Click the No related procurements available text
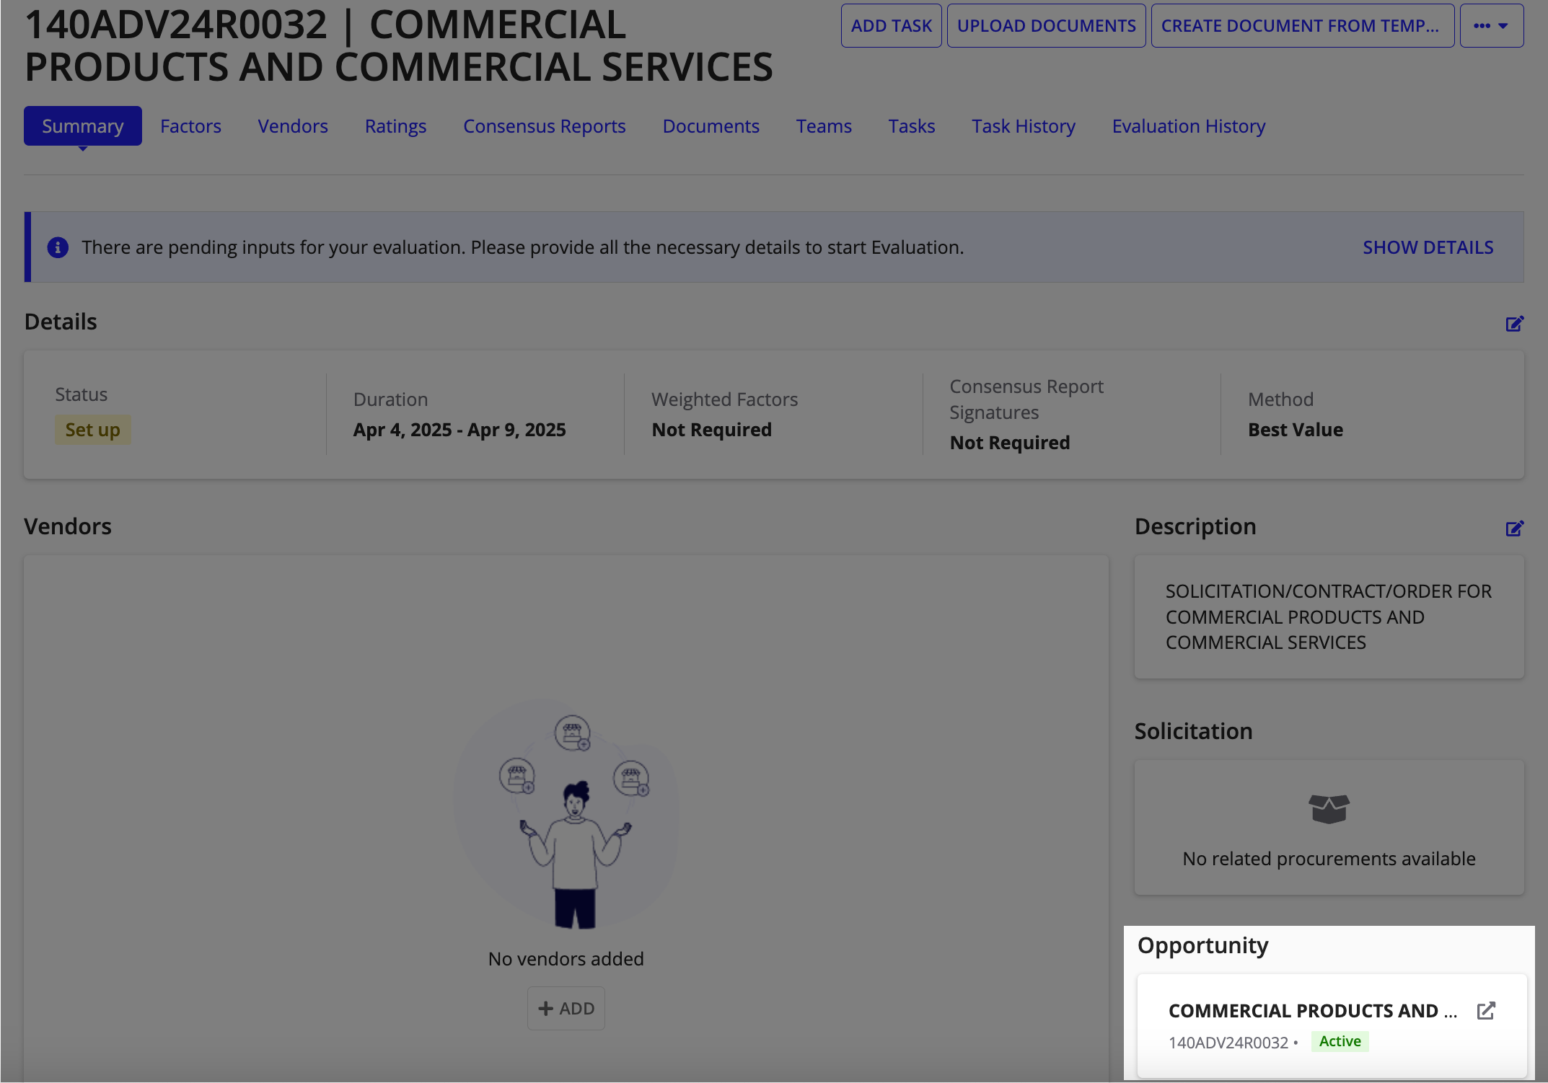The image size is (1548, 1083). [x=1329, y=859]
